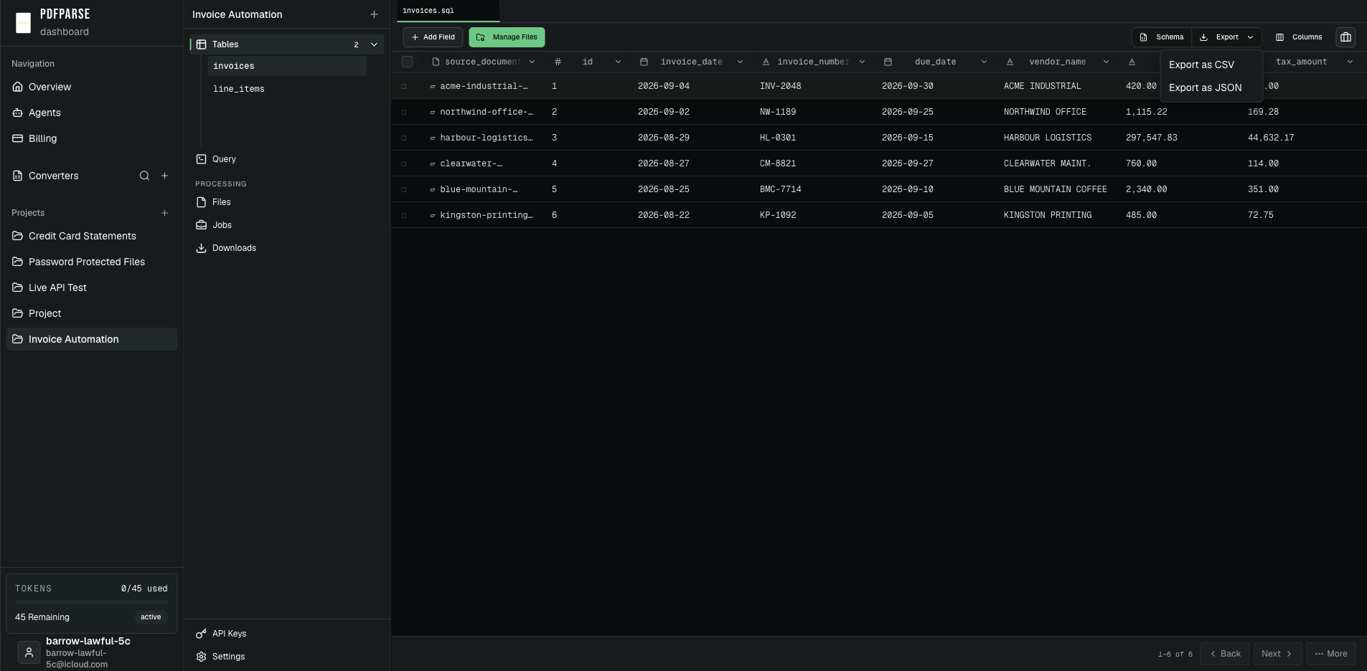Click the PDFPARSE logo icon
This screenshot has height=671, width=1367.
click(24, 23)
